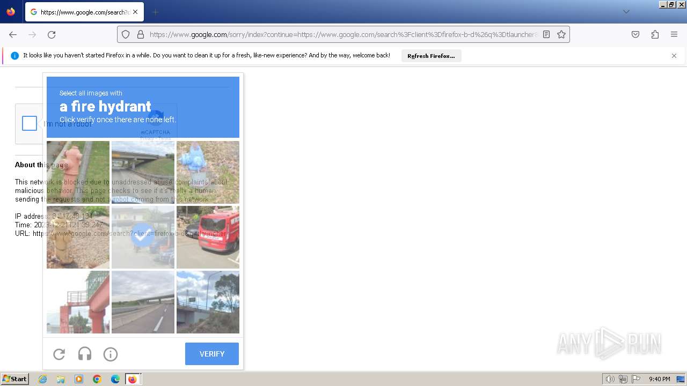Image resolution: width=687 pixels, height=386 pixels.
Task: Open tracking protection shield icon
Action: coord(126,34)
